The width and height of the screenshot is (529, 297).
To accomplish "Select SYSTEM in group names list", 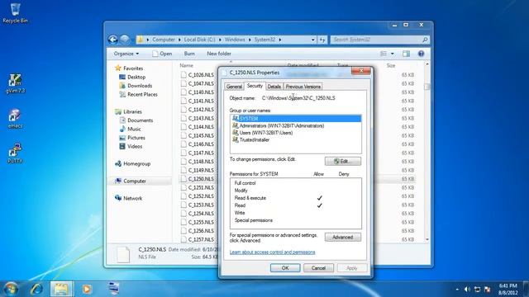I will point(296,119).
